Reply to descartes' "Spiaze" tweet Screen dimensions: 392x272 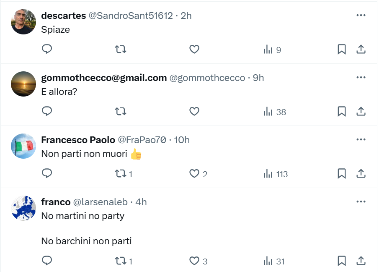point(47,49)
